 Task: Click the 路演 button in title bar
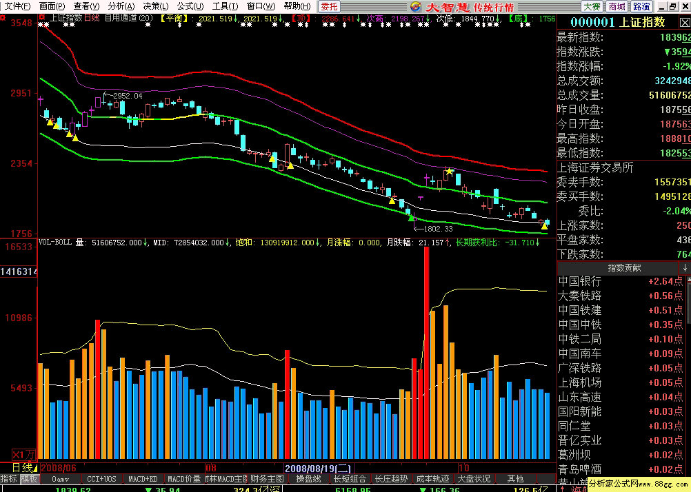[x=641, y=7]
